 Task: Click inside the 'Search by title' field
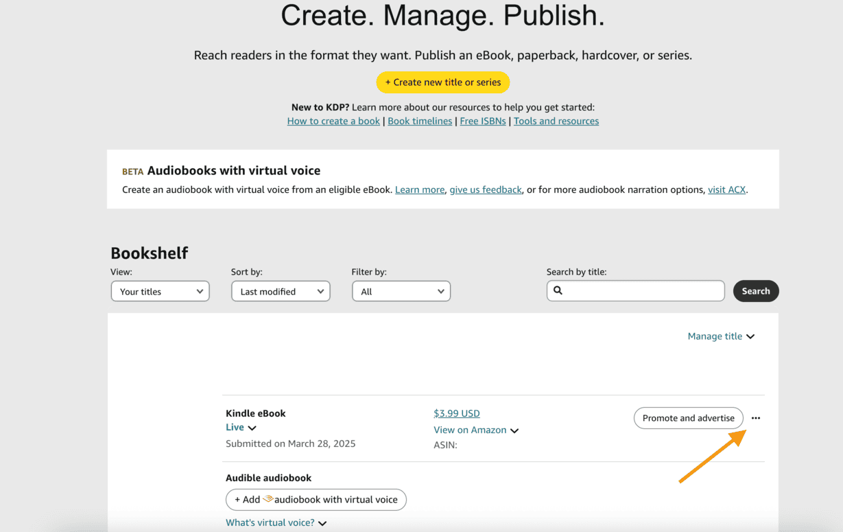point(634,290)
